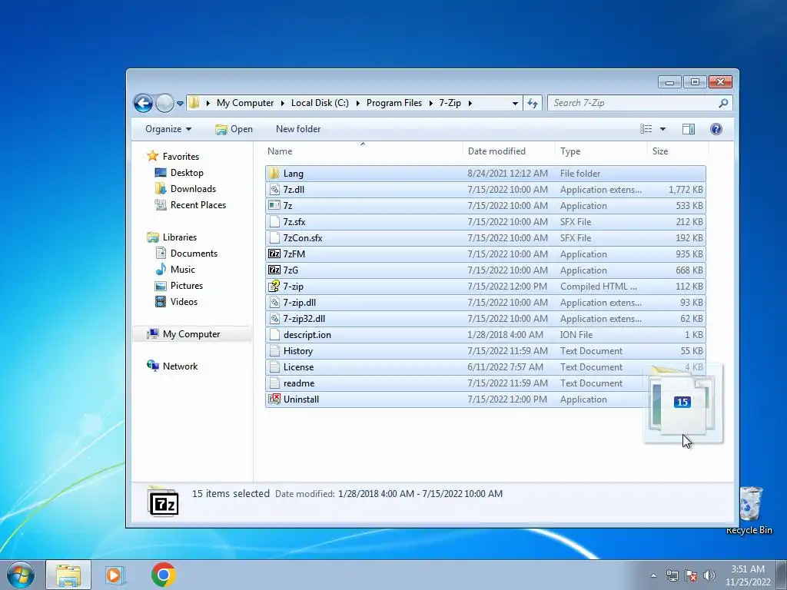Viewport: 787px width, 590px height.
Task: Select Program Files breadcrumb segment
Action: tap(394, 103)
